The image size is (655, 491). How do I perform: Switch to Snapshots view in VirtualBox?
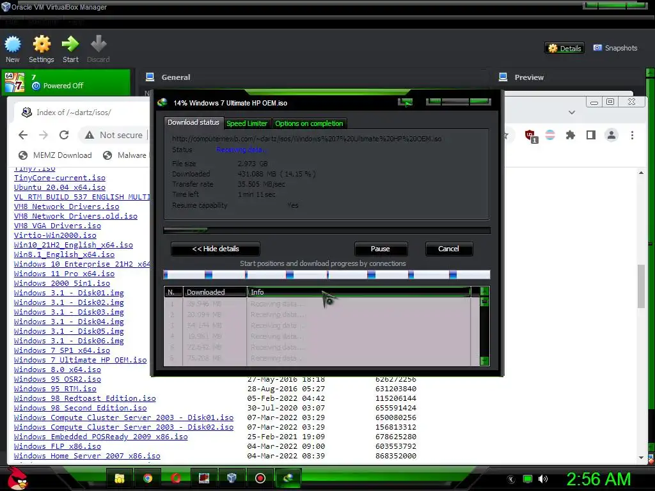[615, 48]
